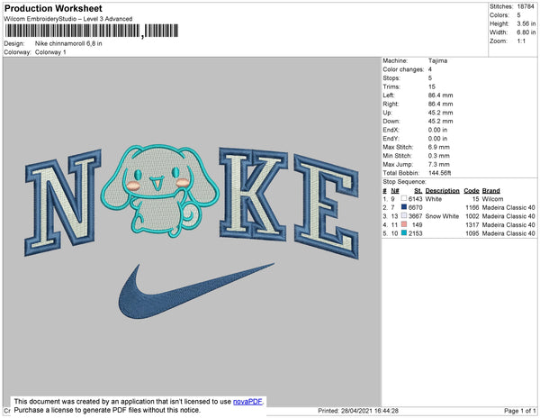Click the Max Jump value '7.3 mm'

439,164
